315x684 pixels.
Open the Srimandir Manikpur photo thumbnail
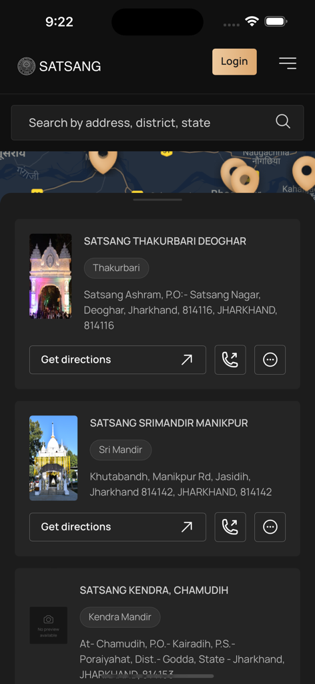(53, 458)
